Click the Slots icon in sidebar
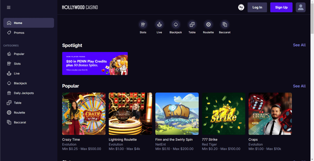This screenshot has width=314, height=161. (x=9, y=64)
